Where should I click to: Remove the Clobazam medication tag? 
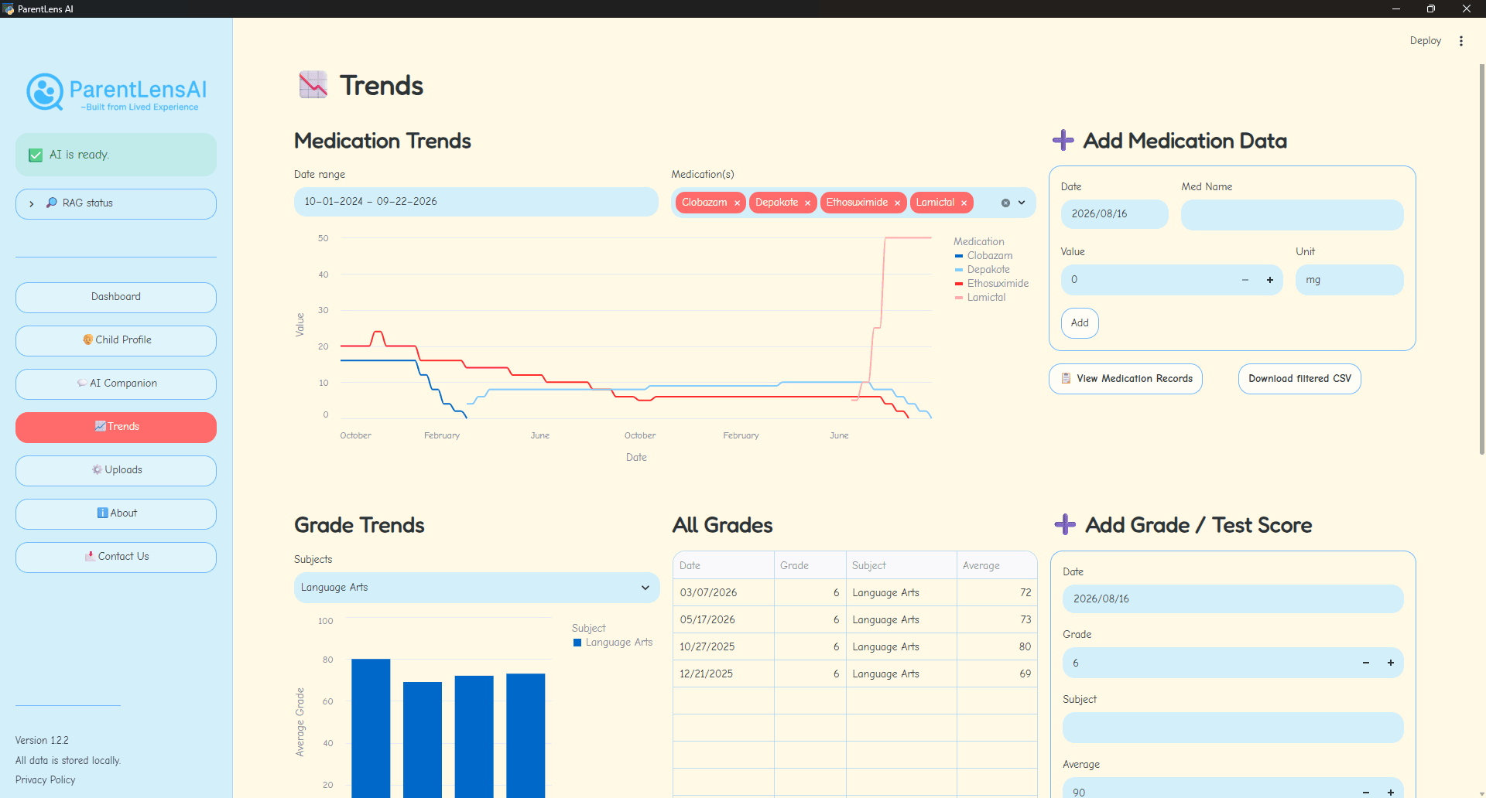pos(737,203)
